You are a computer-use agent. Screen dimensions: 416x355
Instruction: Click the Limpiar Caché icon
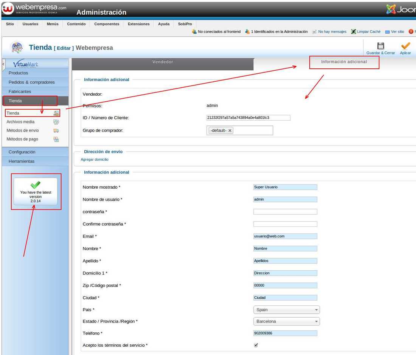[353, 31]
